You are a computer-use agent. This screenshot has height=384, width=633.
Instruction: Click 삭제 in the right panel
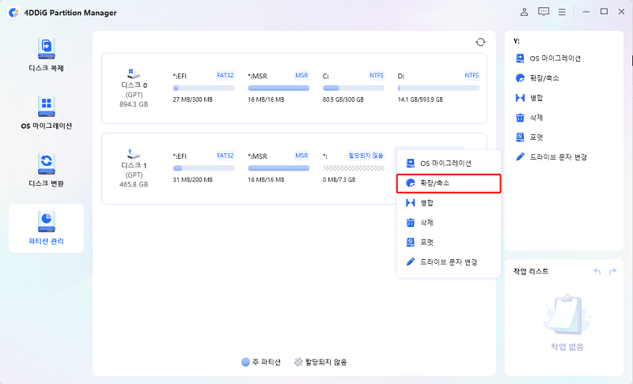(529, 118)
